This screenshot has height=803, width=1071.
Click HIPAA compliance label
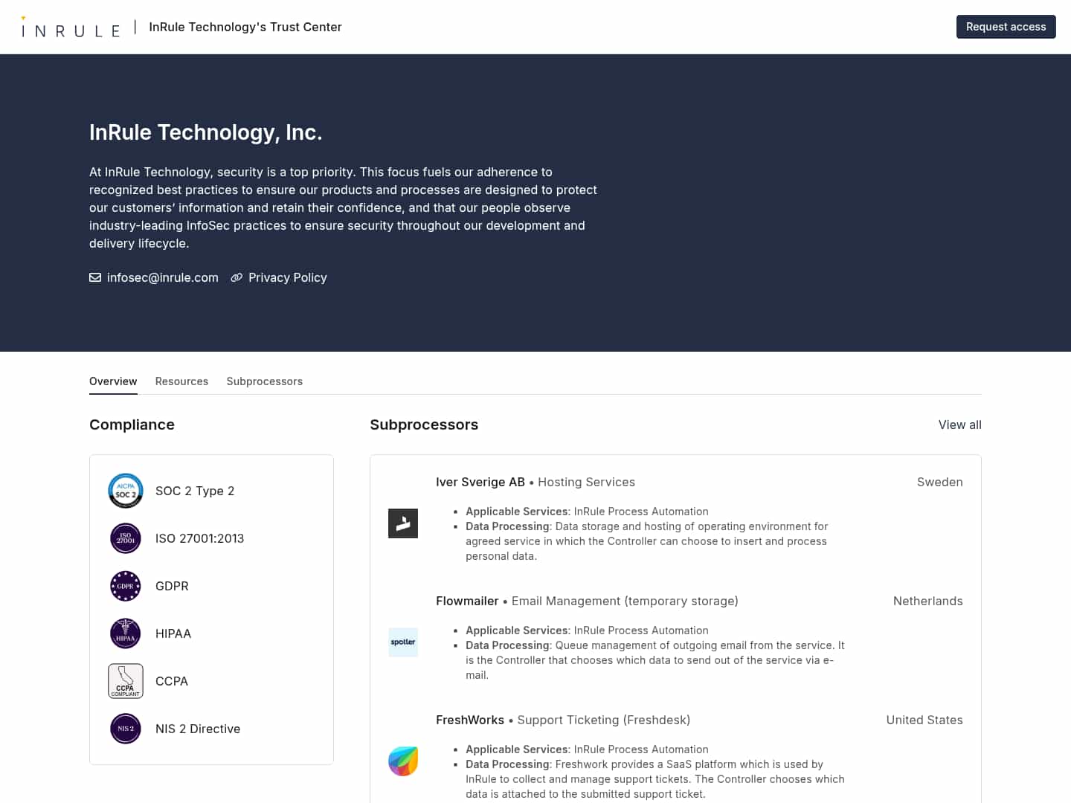[173, 633]
